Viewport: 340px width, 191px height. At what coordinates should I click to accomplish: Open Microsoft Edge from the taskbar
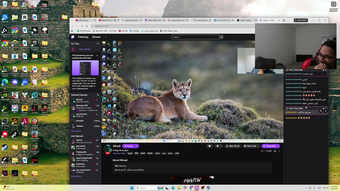pyautogui.click(x=173, y=188)
